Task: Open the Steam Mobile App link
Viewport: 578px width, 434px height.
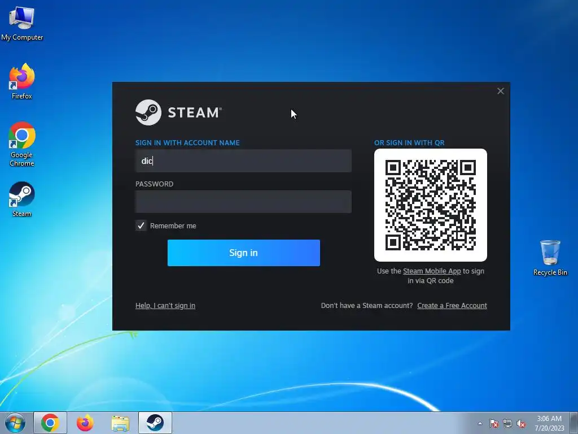Action: 432,271
